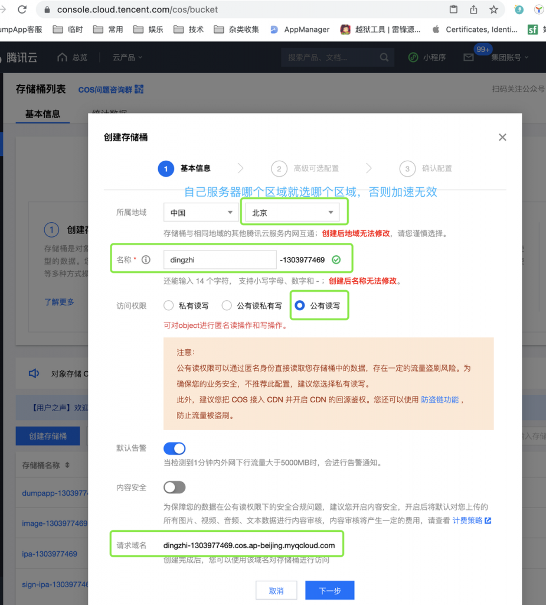This screenshot has height=605, width=546.
Task: Open the 娱乐 bookmarks folder
Action: tap(148, 30)
